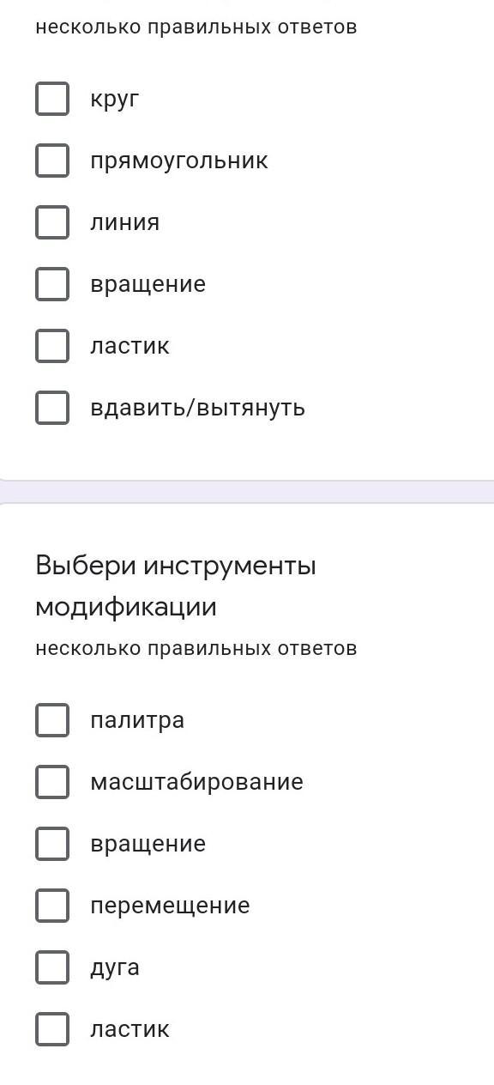Click the 'масштабирование' option label text
The height and width of the screenshot is (1085, 494).
196,783
